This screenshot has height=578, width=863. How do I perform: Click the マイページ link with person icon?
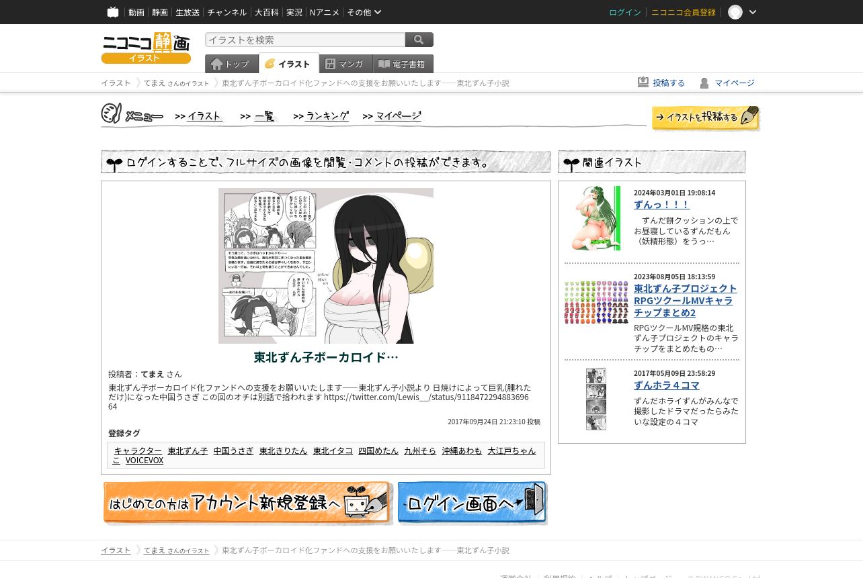click(x=727, y=83)
